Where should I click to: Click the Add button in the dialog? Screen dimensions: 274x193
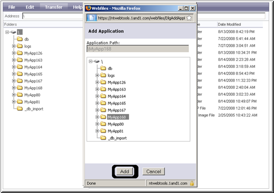(x=124, y=171)
